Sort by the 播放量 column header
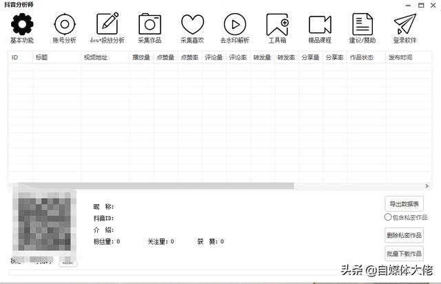This screenshot has width=441, height=284. click(142, 57)
